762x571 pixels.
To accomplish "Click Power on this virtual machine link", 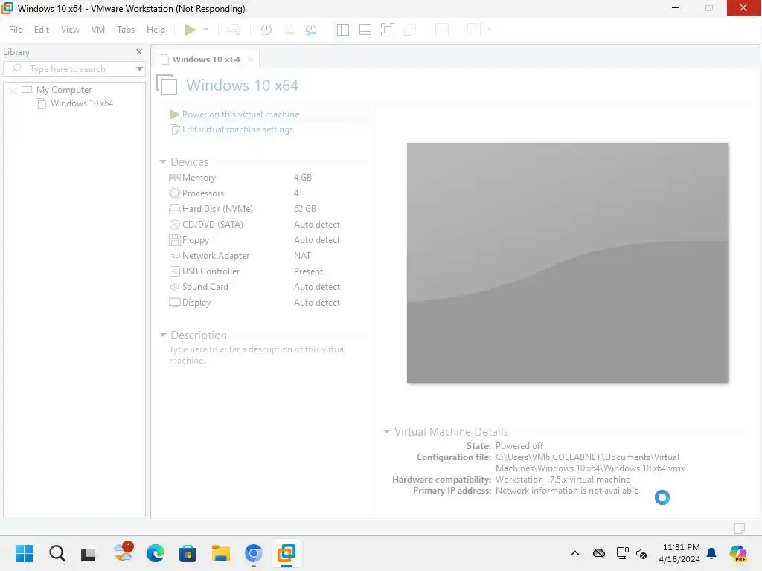I will pyautogui.click(x=240, y=114).
